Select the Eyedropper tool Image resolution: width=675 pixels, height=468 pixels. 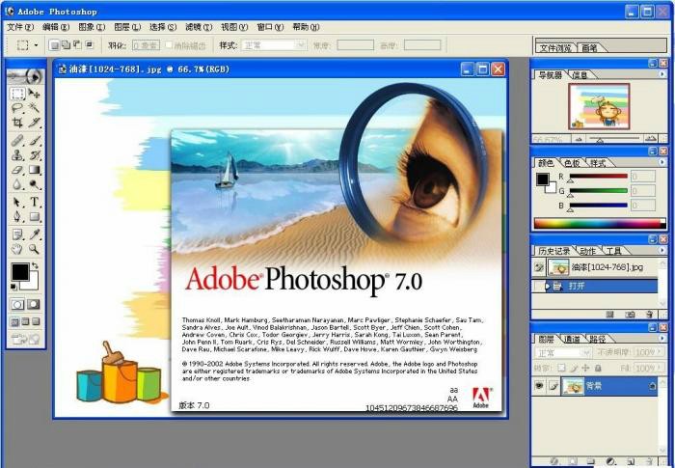[35, 234]
